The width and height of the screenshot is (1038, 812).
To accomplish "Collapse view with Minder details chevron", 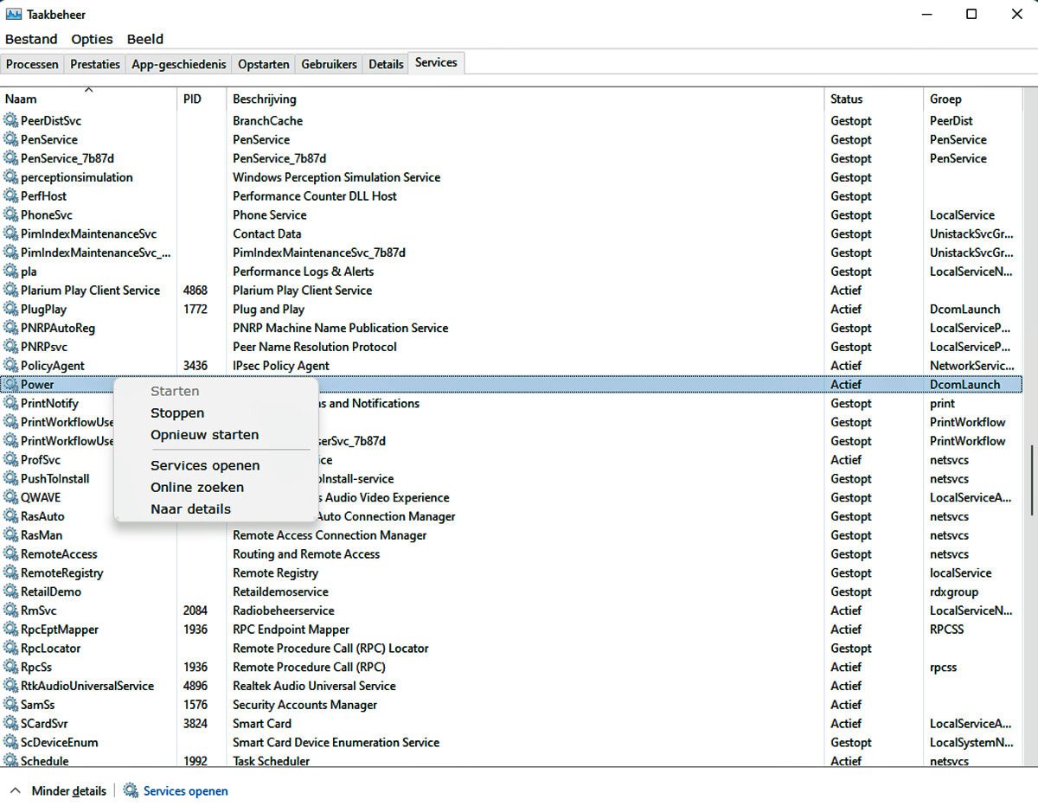I will pyautogui.click(x=16, y=790).
